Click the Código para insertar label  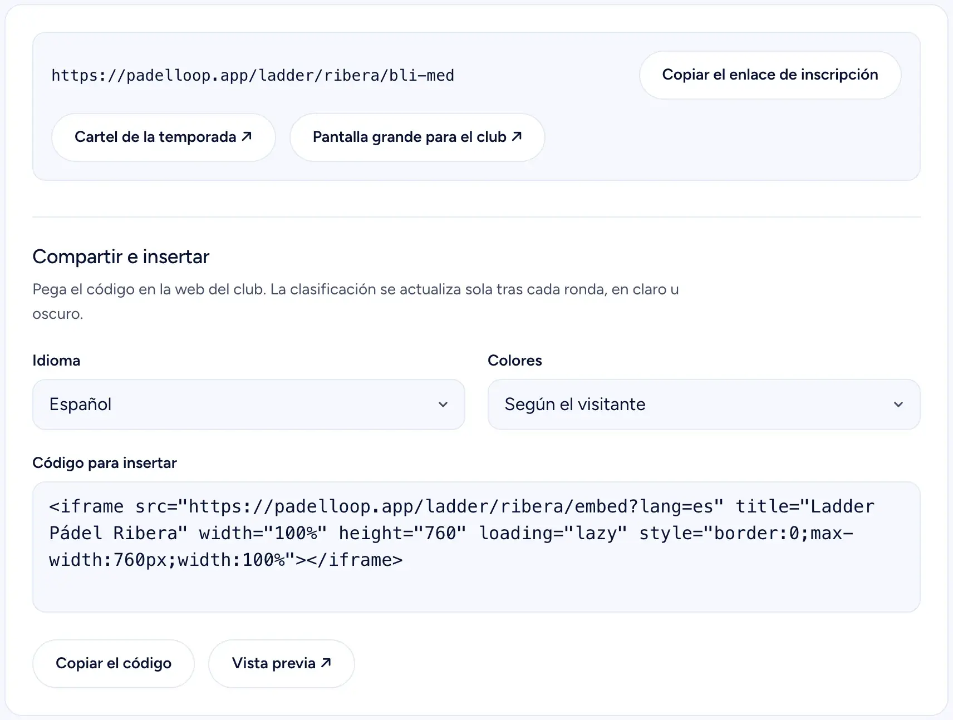pyautogui.click(x=105, y=463)
